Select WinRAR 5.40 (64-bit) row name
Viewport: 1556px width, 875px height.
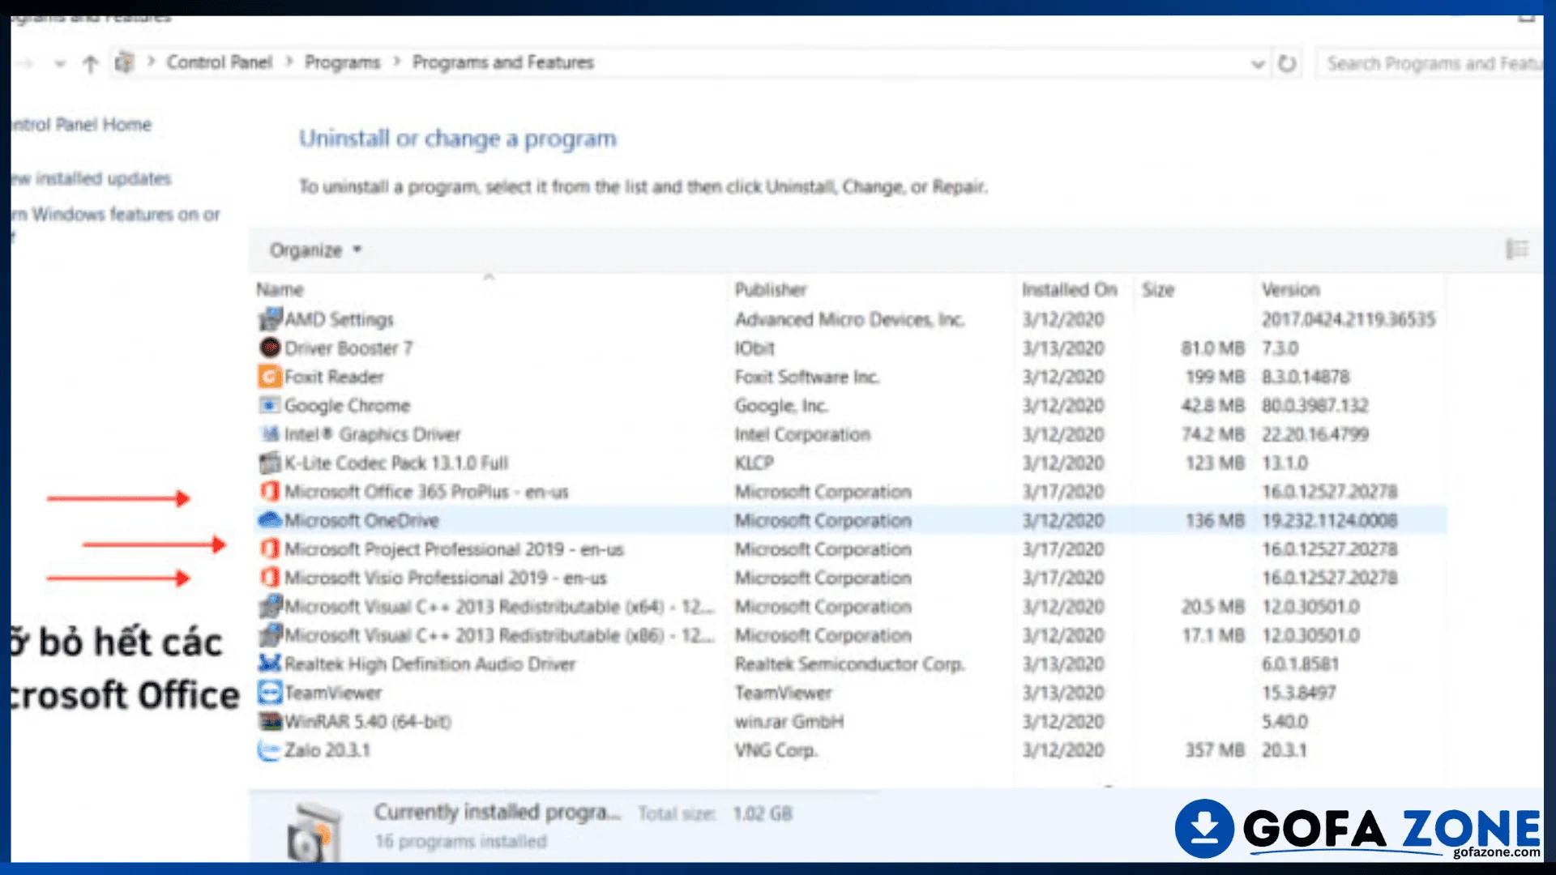[367, 721]
